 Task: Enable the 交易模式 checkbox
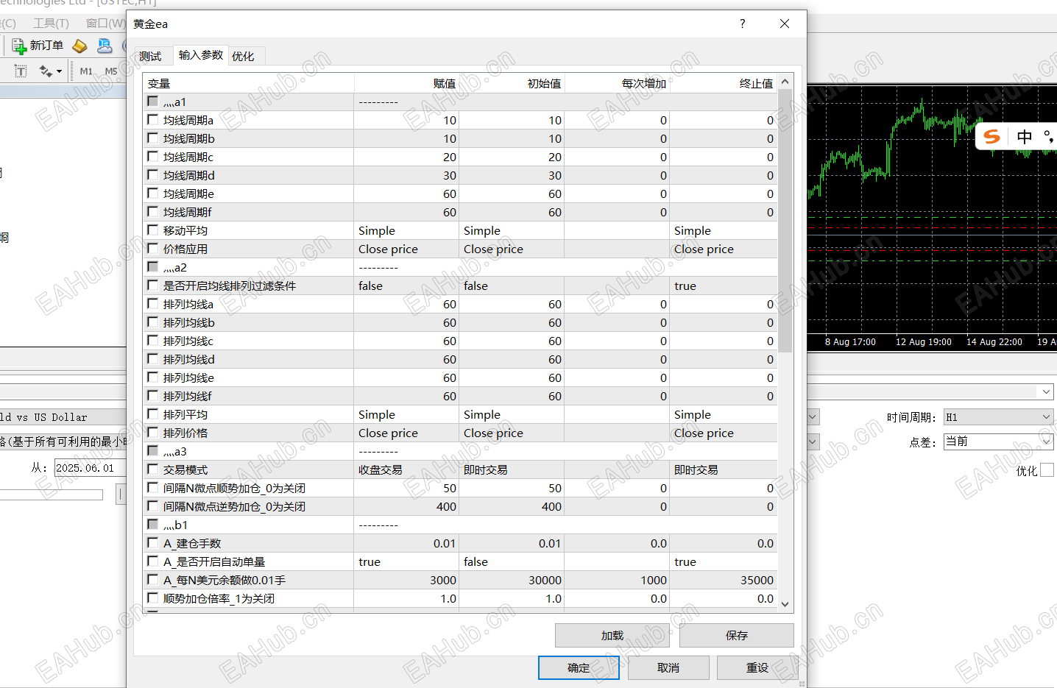pyautogui.click(x=153, y=469)
